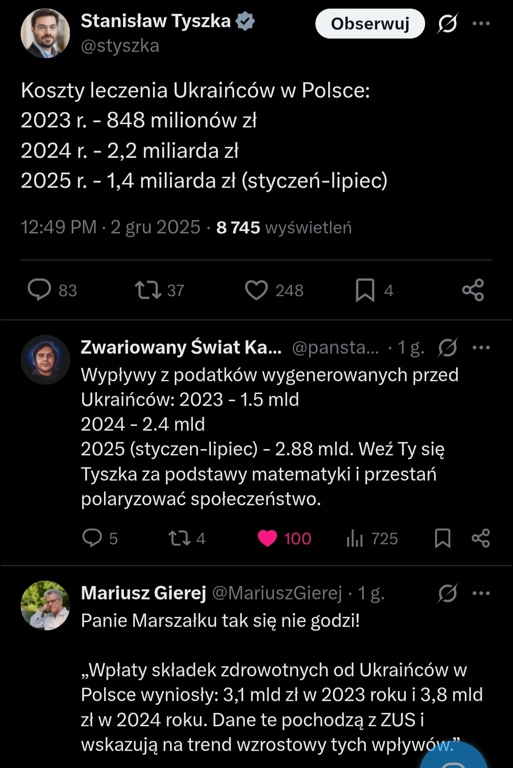Click Grok icon on Mariusz Gierej's reply

(x=447, y=593)
